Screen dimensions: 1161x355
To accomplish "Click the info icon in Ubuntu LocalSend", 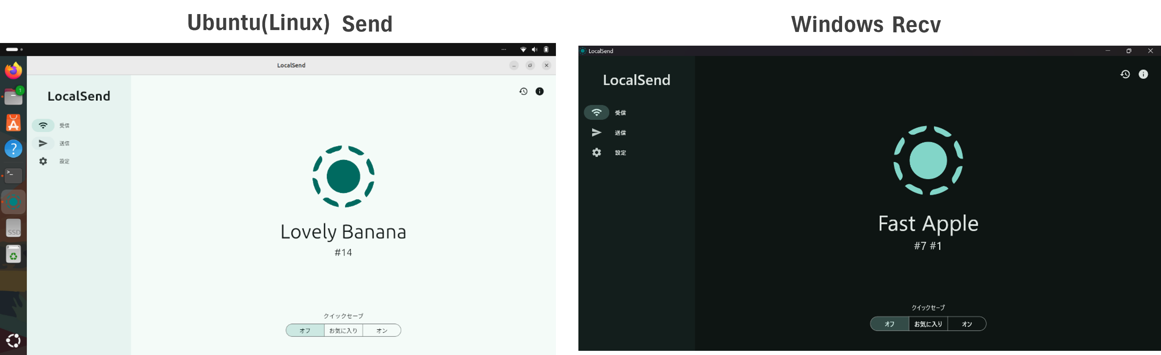I will pyautogui.click(x=539, y=91).
